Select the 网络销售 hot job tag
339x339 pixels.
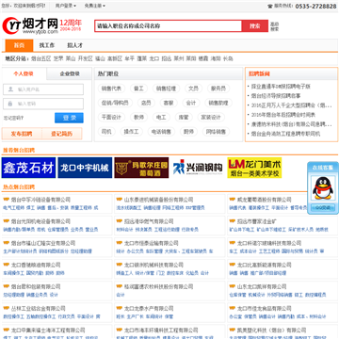point(216,132)
